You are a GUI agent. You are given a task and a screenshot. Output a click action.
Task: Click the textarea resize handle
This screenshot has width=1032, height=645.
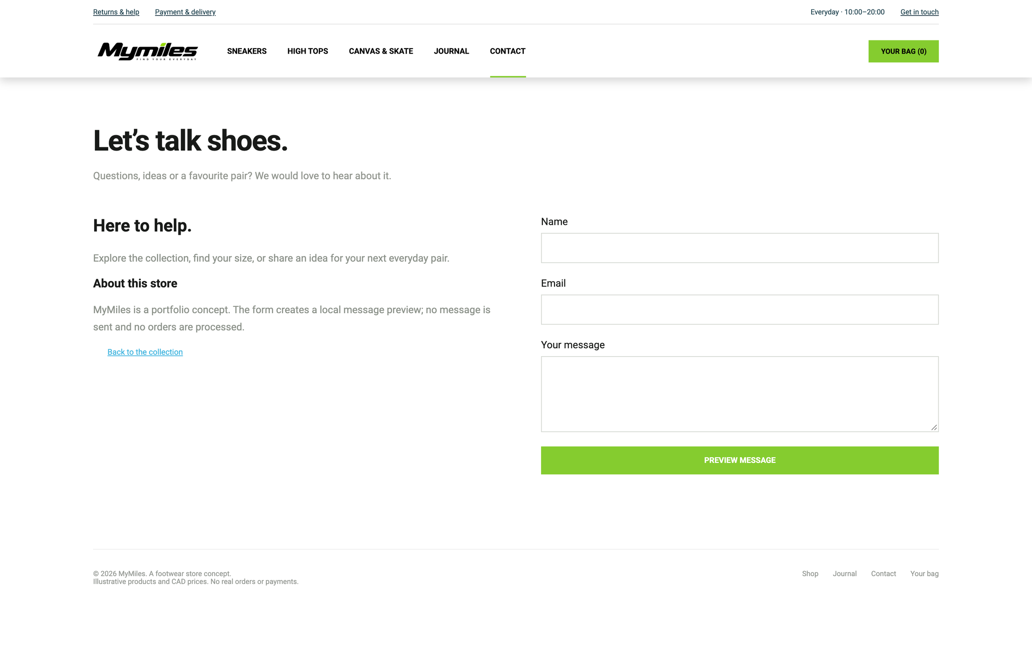pyautogui.click(x=934, y=427)
